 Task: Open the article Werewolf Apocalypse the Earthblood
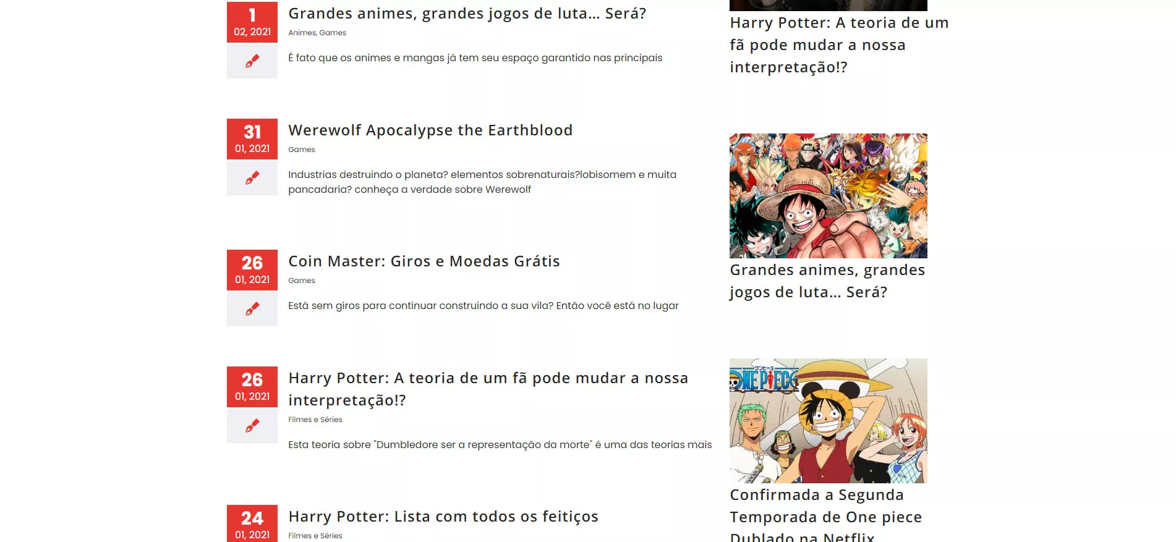[x=430, y=130]
